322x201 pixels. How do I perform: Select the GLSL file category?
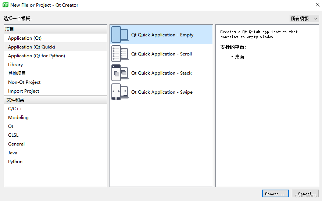(56, 135)
